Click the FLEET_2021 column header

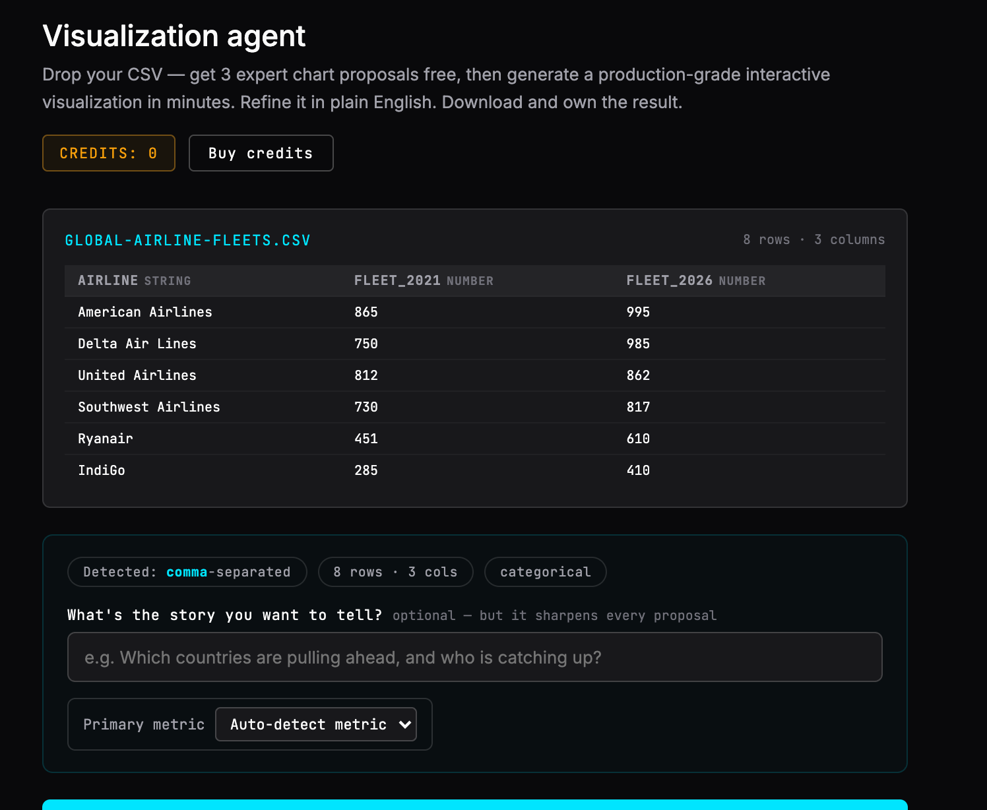click(424, 280)
